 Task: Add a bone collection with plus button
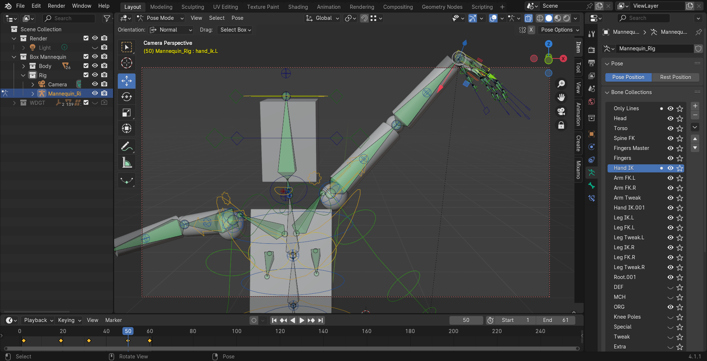click(695, 106)
